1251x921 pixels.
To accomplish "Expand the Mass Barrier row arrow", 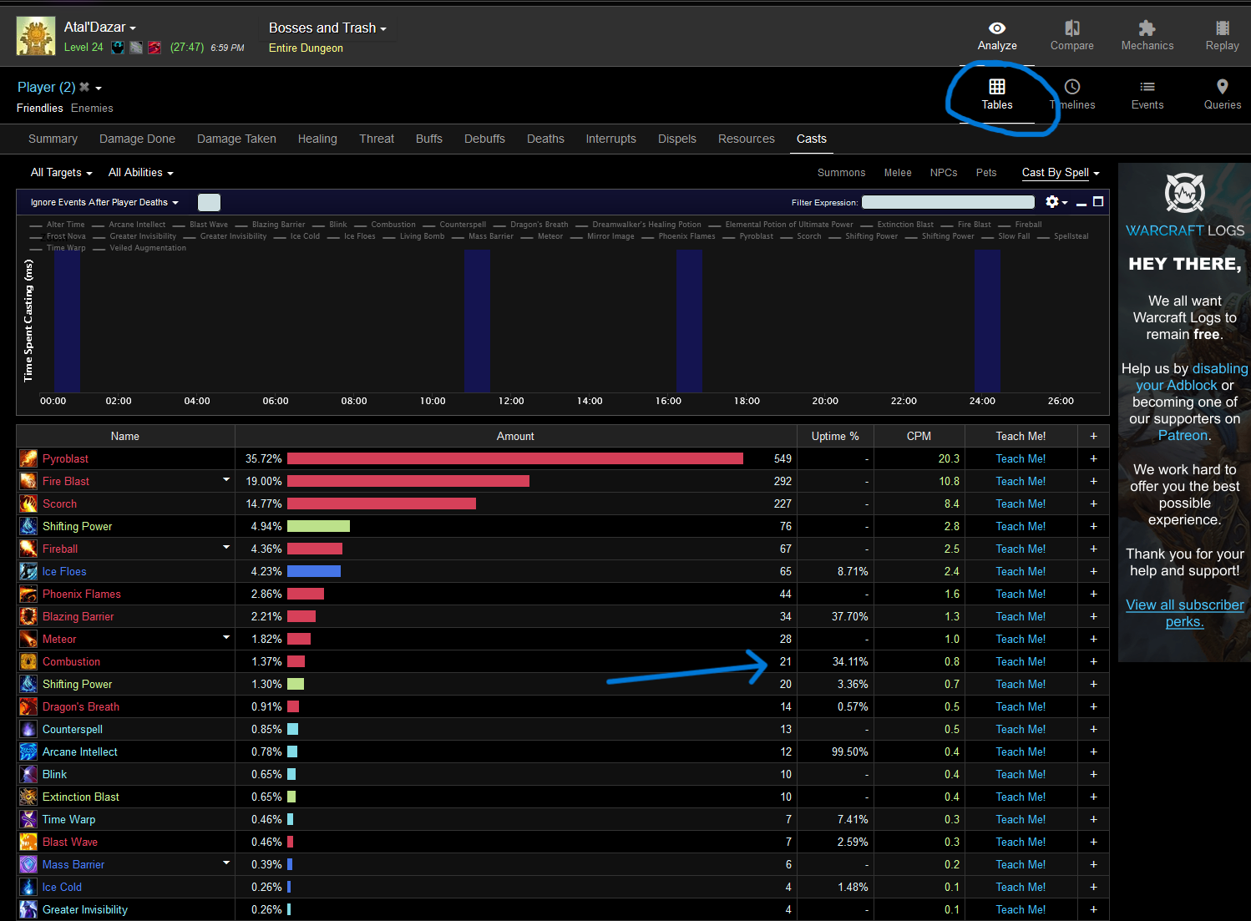I will (225, 863).
